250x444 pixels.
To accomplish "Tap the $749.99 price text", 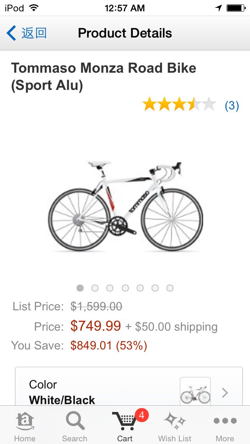I will point(96,326).
